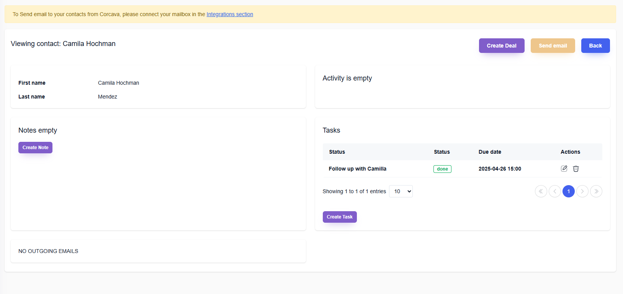Click the Create Deal button
The width and height of the screenshot is (623, 294).
point(501,46)
